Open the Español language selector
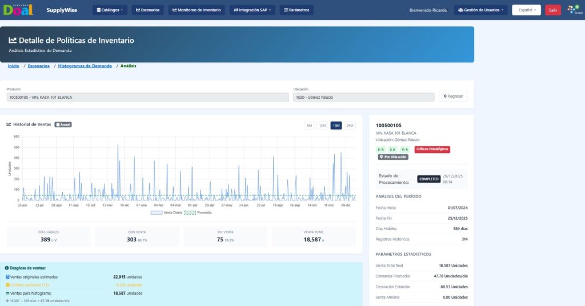Image resolution: width=585 pixels, height=306 pixels. point(526,10)
